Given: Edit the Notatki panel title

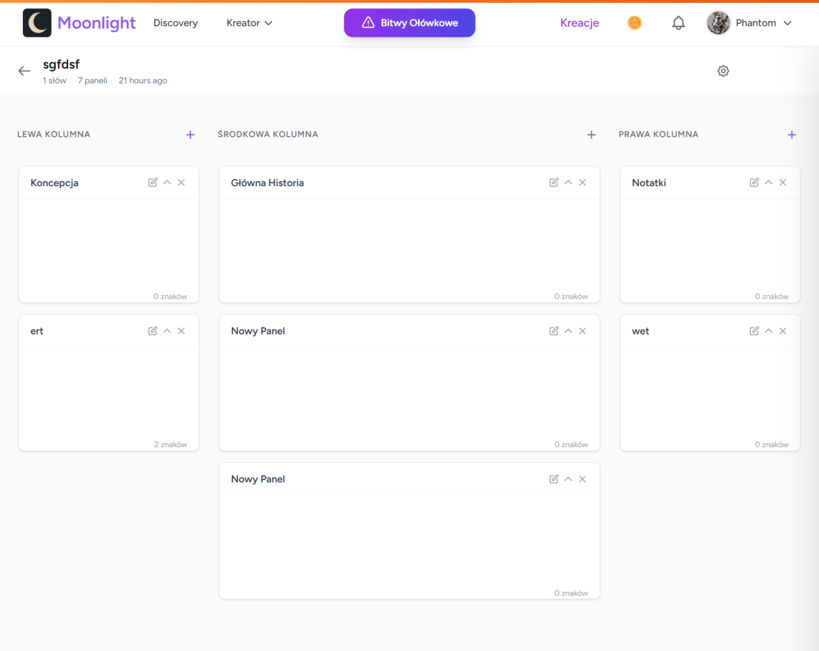Looking at the screenshot, I should click(x=754, y=183).
